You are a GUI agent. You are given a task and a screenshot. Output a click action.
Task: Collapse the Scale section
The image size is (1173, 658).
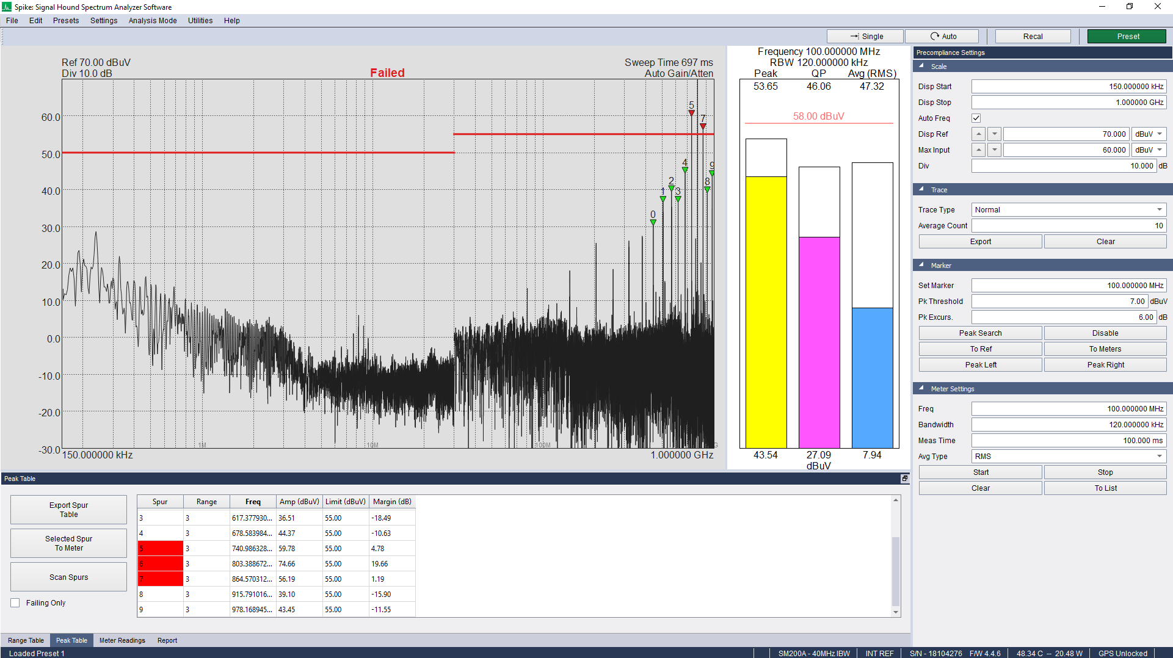[921, 66]
